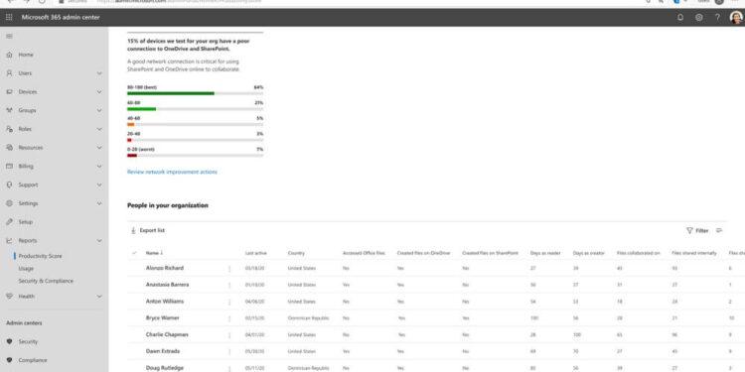Click the Setup wrench icon
This screenshot has width=745, height=372.
click(x=9, y=221)
